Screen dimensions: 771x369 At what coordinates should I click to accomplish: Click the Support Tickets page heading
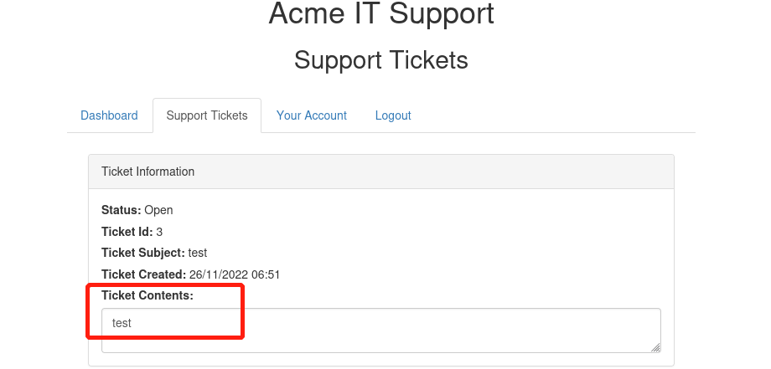click(381, 60)
